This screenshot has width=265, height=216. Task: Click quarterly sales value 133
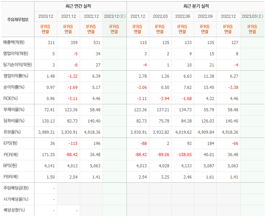click(188, 43)
